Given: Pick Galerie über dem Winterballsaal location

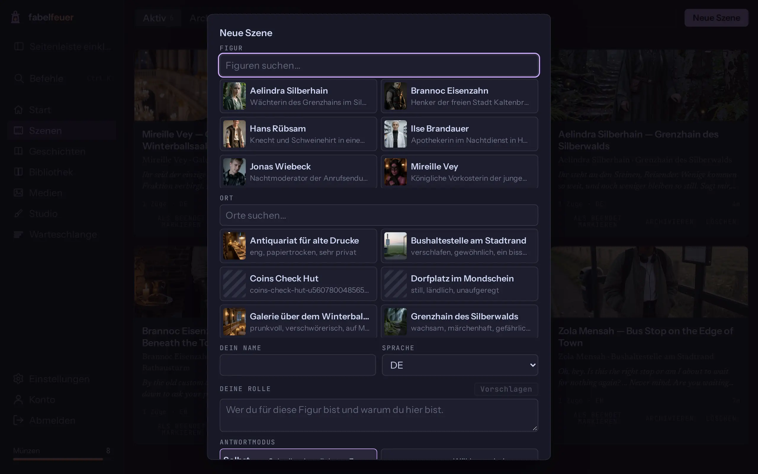Looking at the screenshot, I should (x=298, y=321).
